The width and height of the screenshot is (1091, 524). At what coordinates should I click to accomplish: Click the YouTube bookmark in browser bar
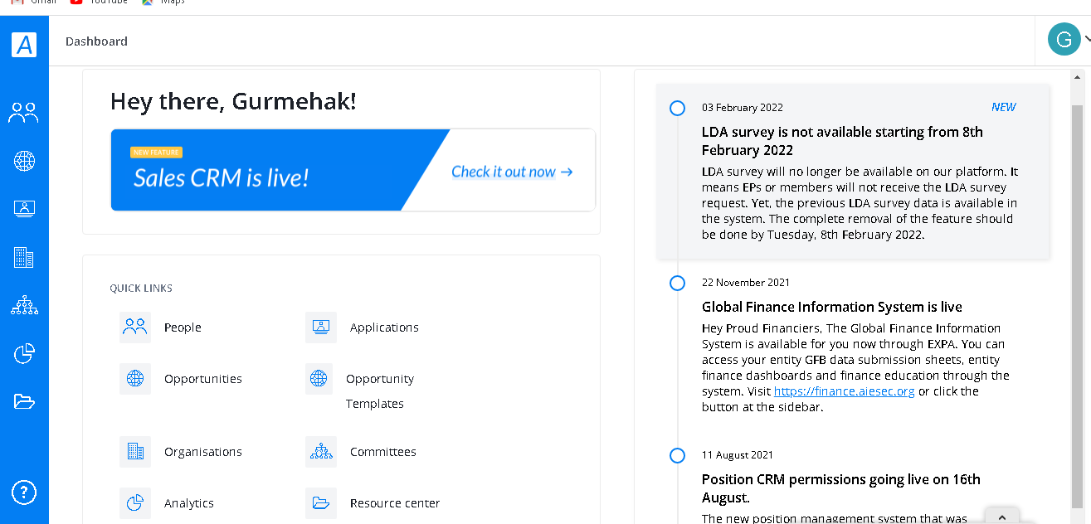[x=99, y=2]
